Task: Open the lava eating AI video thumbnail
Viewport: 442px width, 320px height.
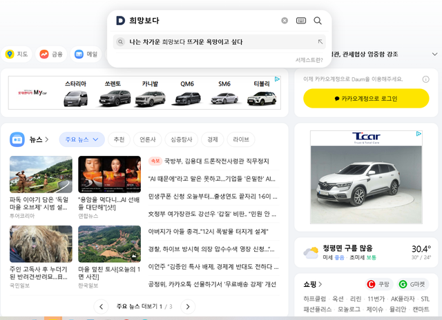Action: pos(109,174)
